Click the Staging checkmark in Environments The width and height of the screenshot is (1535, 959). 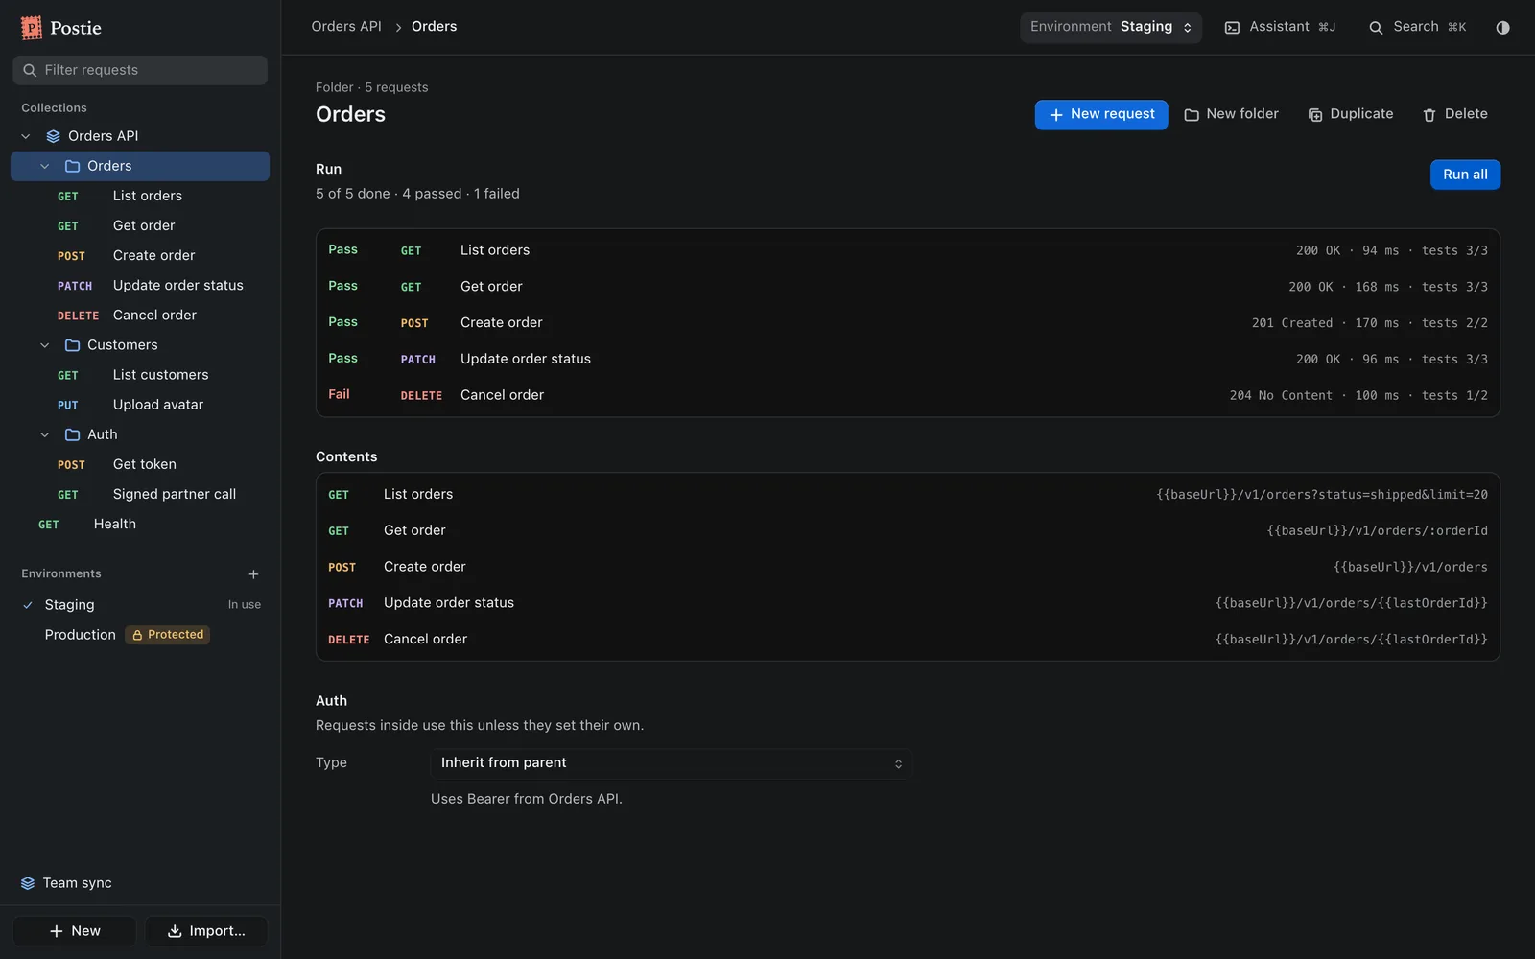pos(28,605)
